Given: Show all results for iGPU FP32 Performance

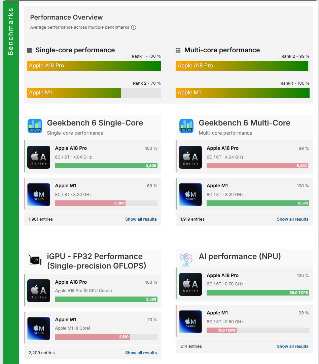Looking at the screenshot, I should [x=141, y=353].
